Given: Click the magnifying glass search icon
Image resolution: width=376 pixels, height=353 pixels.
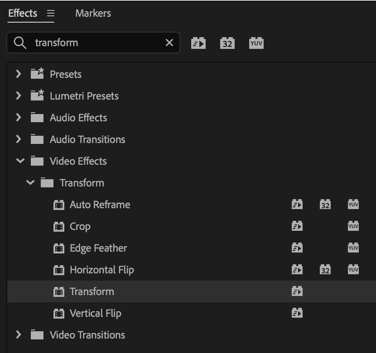Looking at the screenshot, I should click(20, 43).
